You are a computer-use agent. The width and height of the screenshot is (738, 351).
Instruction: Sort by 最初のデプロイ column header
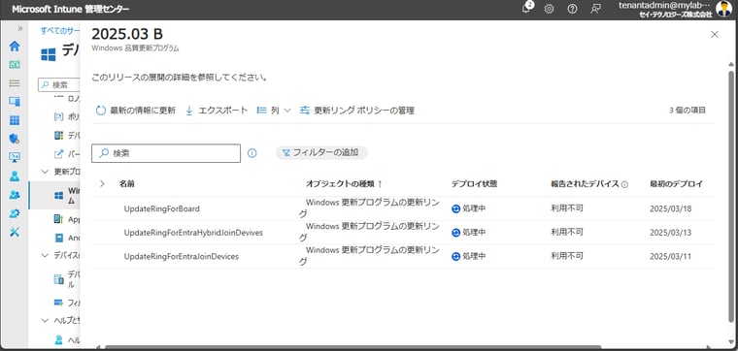point(677,184)
